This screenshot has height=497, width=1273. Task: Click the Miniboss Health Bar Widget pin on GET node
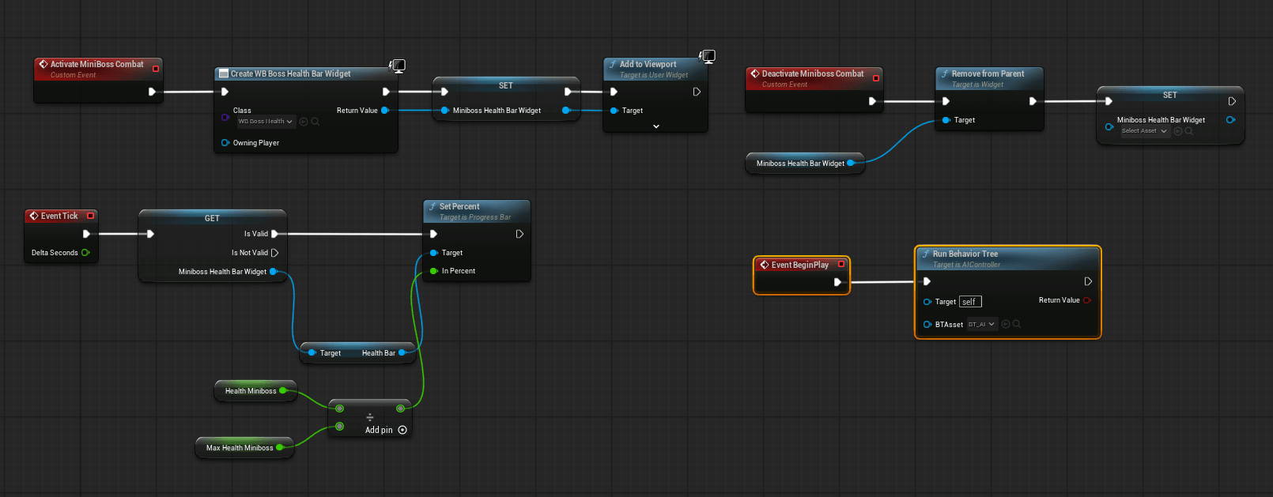click(x=274, y=271)
